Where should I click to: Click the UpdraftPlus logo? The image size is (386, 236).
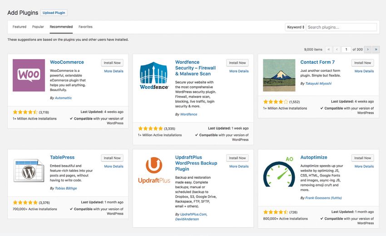pyautogui.click(x=154, y=171)
